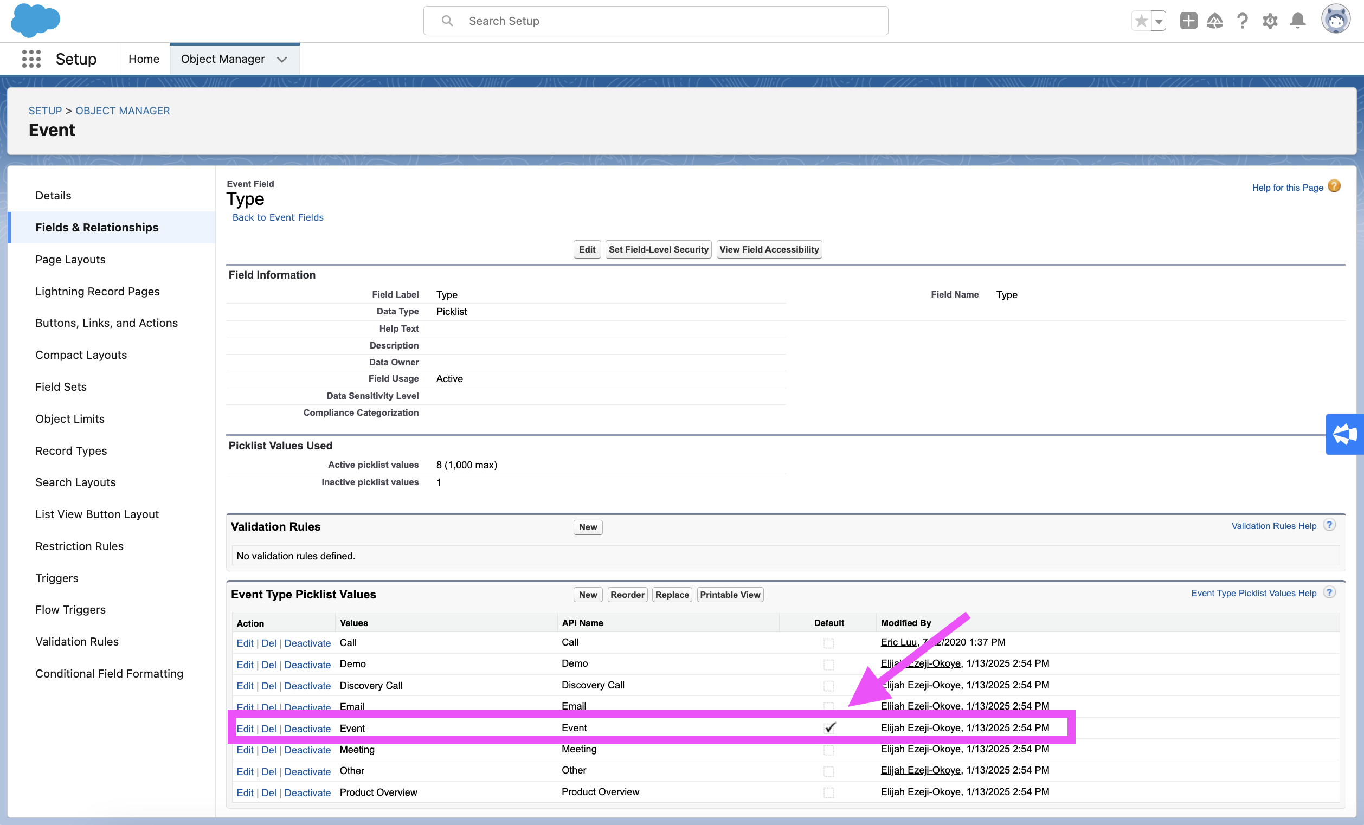Open the Object Manager tab
This screenshot has height=825, width=1364.
point(222,59)
